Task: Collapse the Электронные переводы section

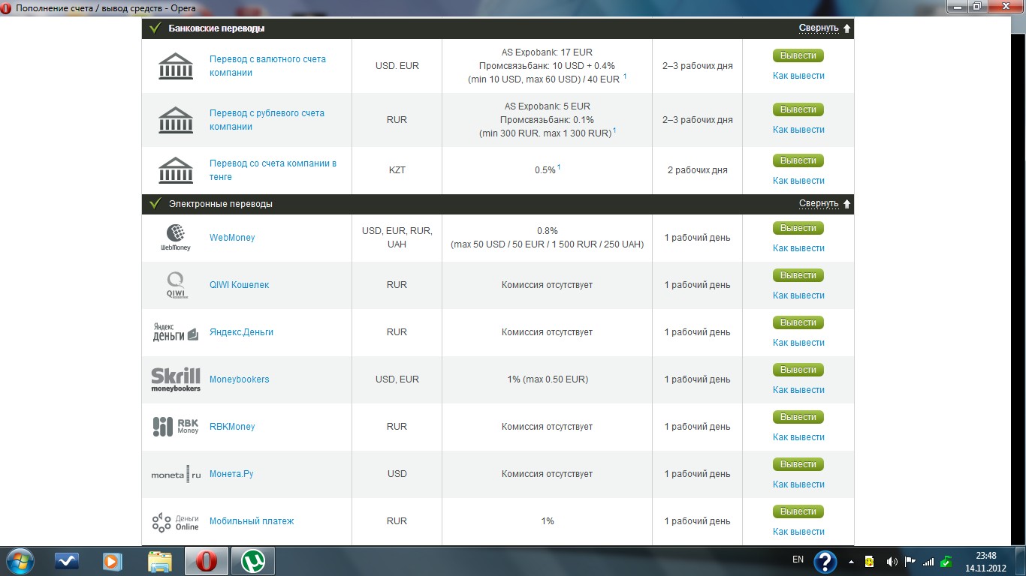Action: [825, 204]
